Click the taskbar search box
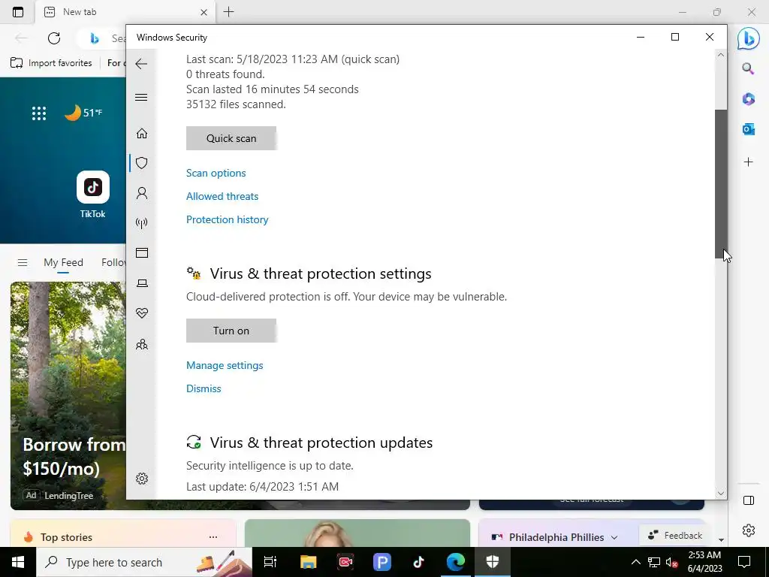 pos(143,562)
